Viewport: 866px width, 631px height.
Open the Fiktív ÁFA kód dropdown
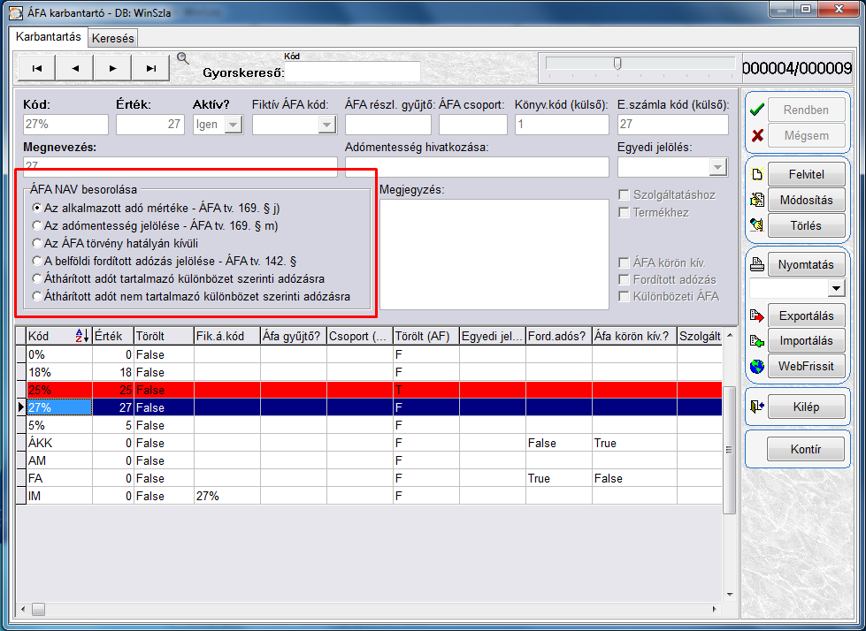click(x=326, y=125)
